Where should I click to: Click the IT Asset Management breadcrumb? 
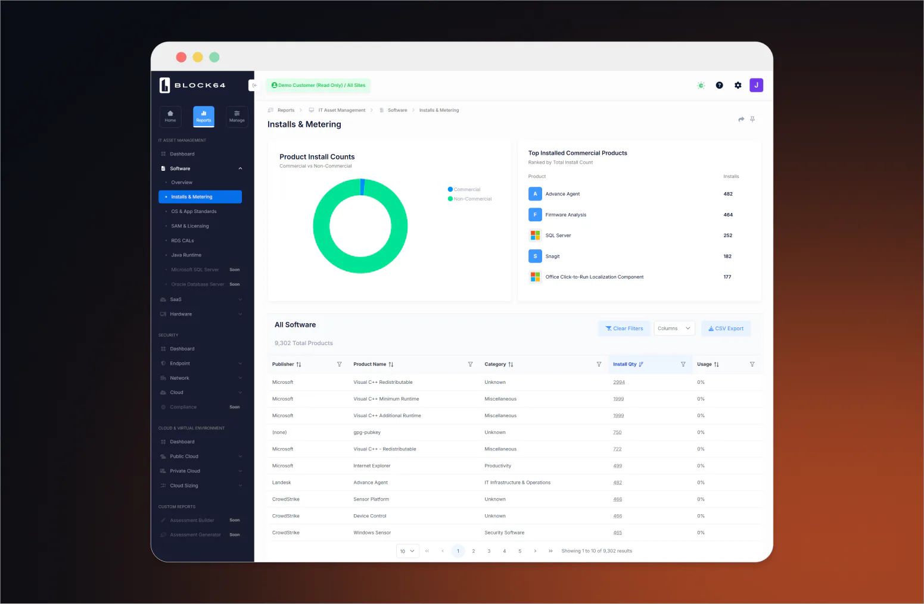[342, 110]
